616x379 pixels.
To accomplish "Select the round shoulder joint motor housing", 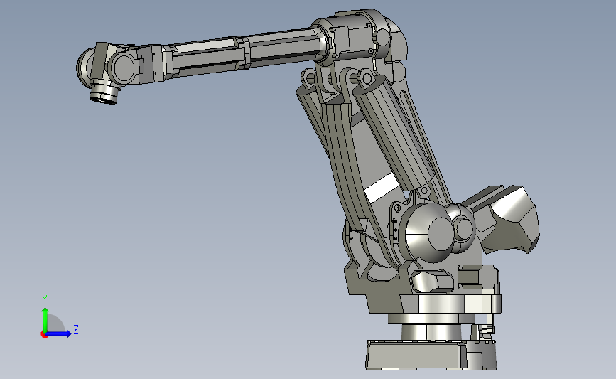I will point(430,233).
